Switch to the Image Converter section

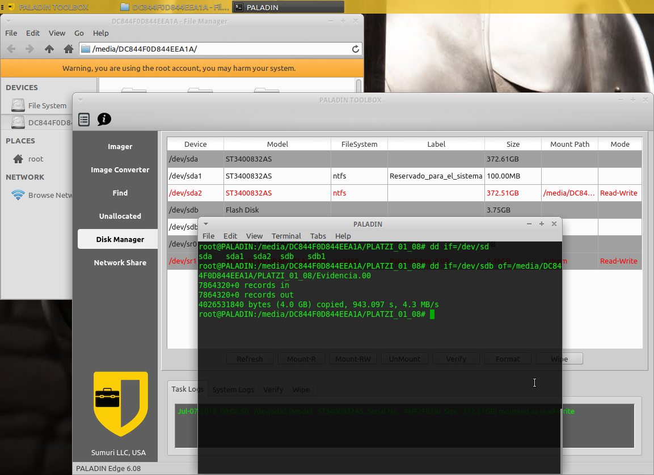[120, 170]
